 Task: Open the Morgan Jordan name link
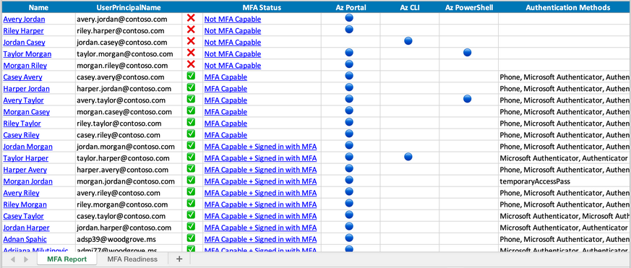coord(27,181)
